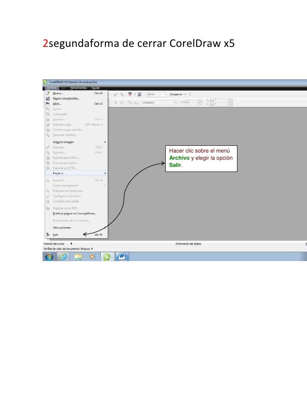The image size is (307, 398).
Task: Click Información del objeto in status bar
Action: 188,244
